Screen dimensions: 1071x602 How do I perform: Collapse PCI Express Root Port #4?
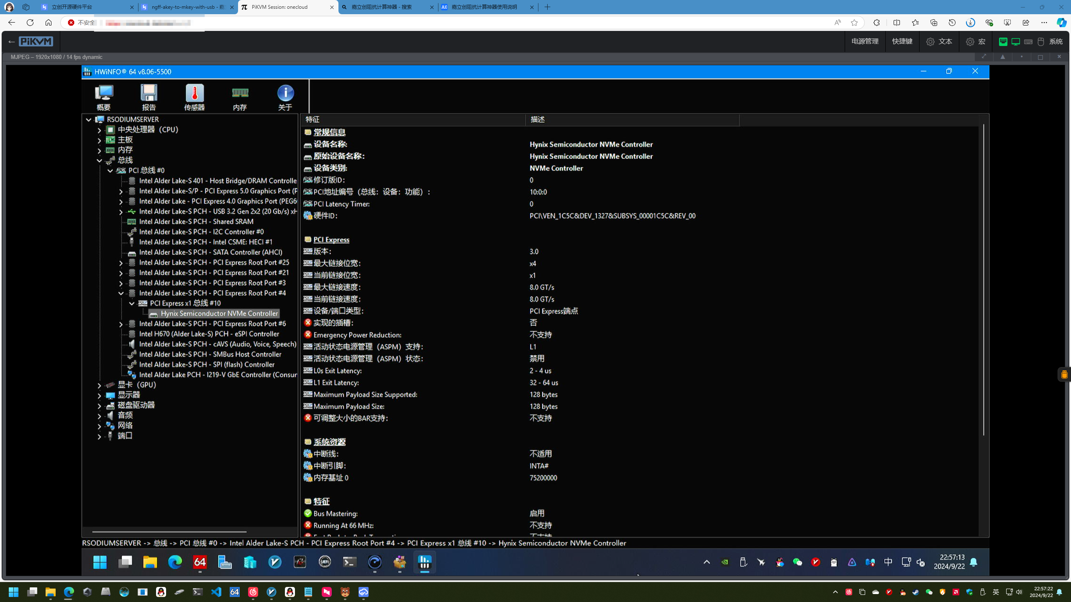pyautogui.click(x=121, y=293)
